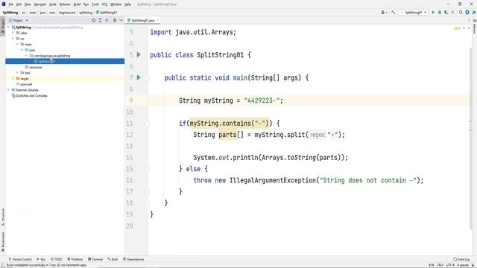Run with Coverage from the toolbar
The width and height of the screenshot is (477, 268).
pyautogui.click(x=446, y=13)
